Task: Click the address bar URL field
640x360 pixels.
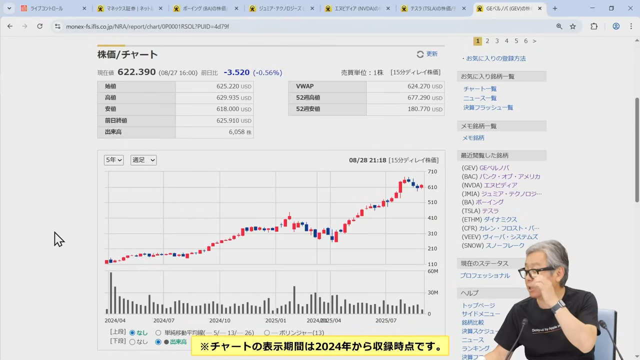Action: click(300, 26)
